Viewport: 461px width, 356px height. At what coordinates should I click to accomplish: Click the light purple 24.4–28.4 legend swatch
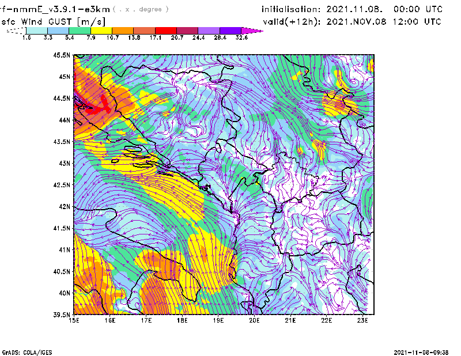[x=209, y=31]
